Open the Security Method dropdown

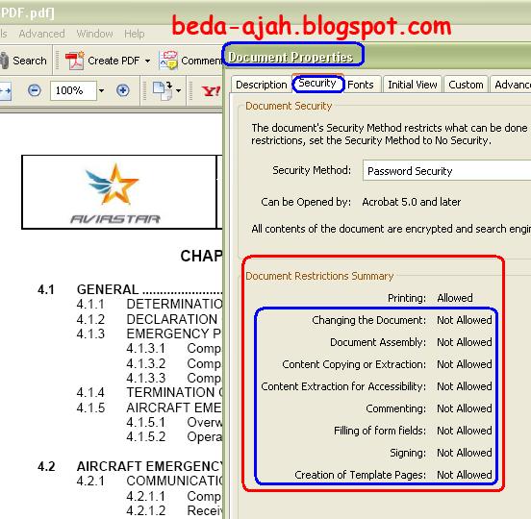[446, 171]
